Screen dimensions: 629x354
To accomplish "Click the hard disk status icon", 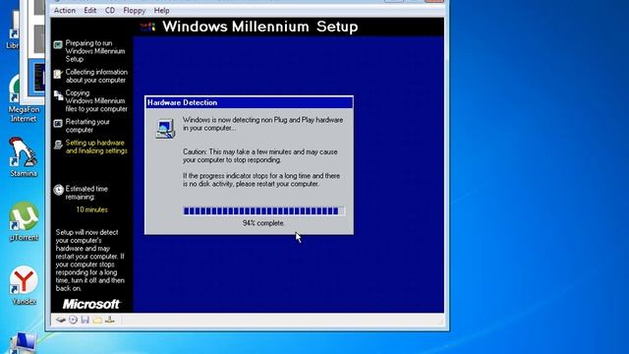I will click(61, 320).
